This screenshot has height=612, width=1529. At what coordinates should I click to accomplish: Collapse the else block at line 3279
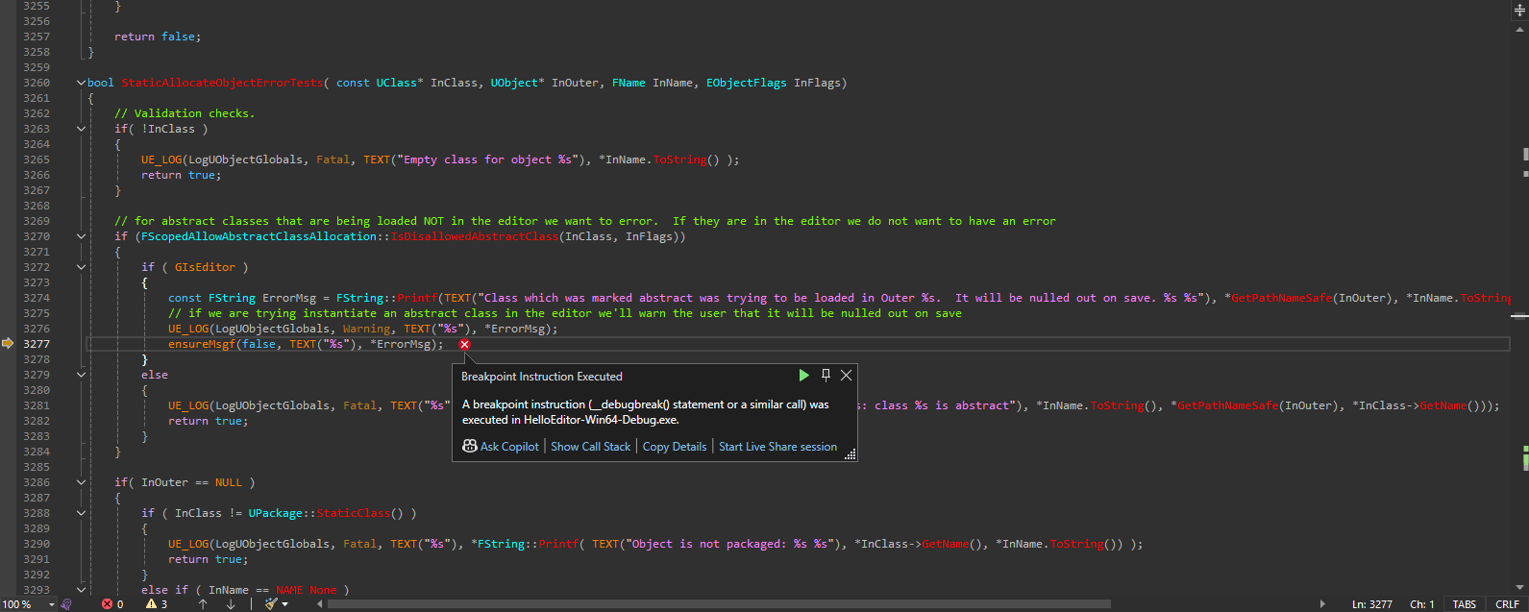[81, 375]
